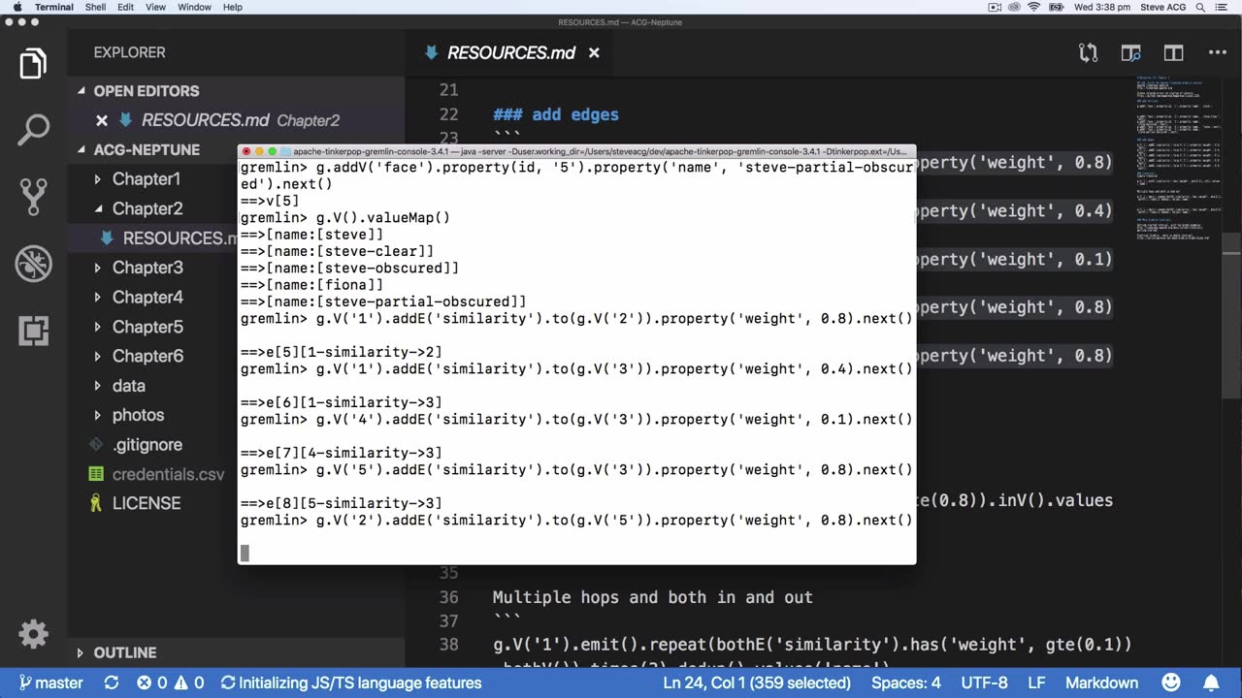Switch to the RESOURCES.md editor tab
The image size is (1242, 698).
(511, 53)
